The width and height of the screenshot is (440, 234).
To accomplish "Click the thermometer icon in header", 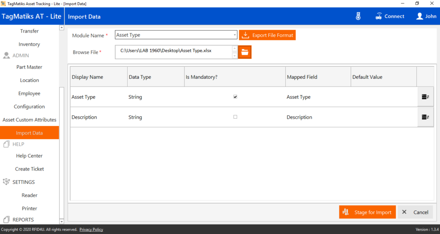I will (358, 16).
